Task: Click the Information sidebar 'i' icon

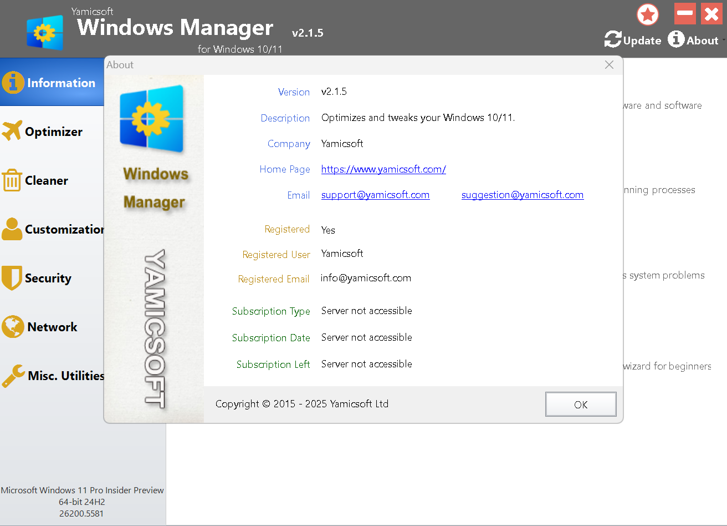Action: pyautogui.click(x=13, y=83)
